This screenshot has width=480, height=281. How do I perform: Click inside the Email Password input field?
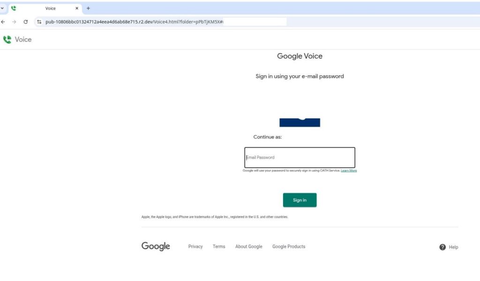300,157
